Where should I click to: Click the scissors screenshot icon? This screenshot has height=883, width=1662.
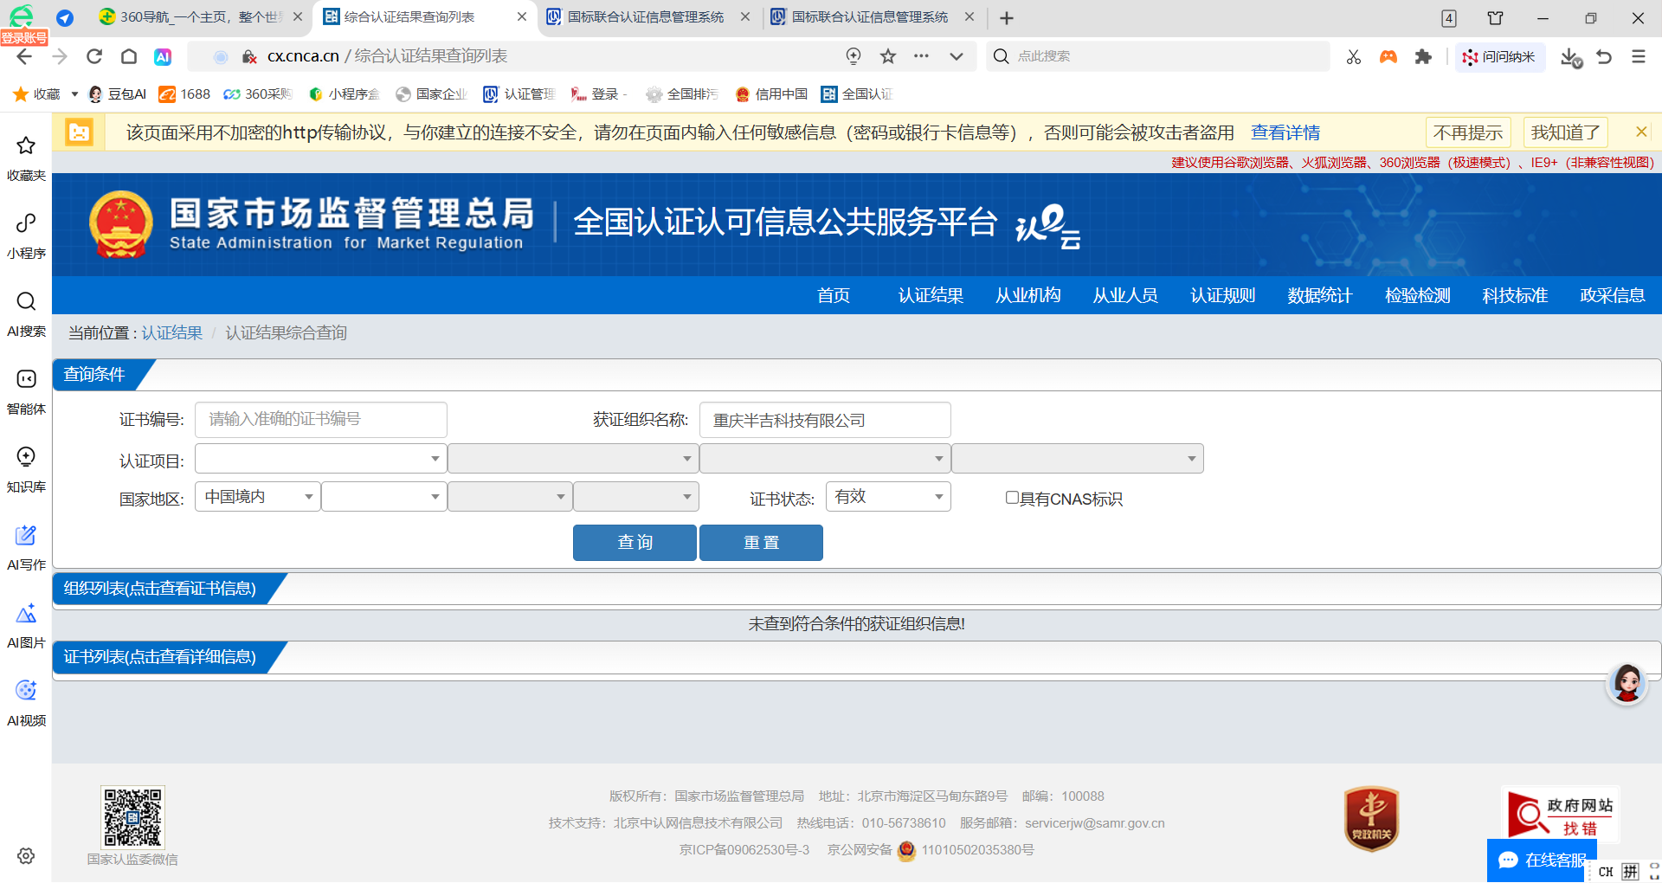(1354, 56)
